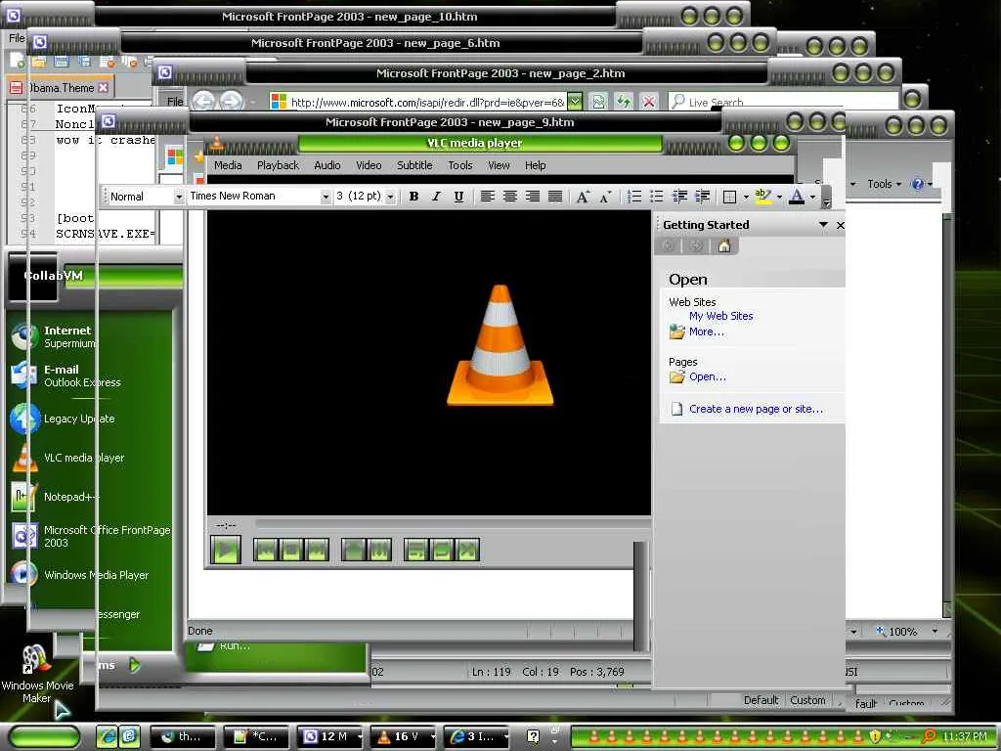Click Live Search box
Screen dimensions: 1001x751
pos(782,102)
